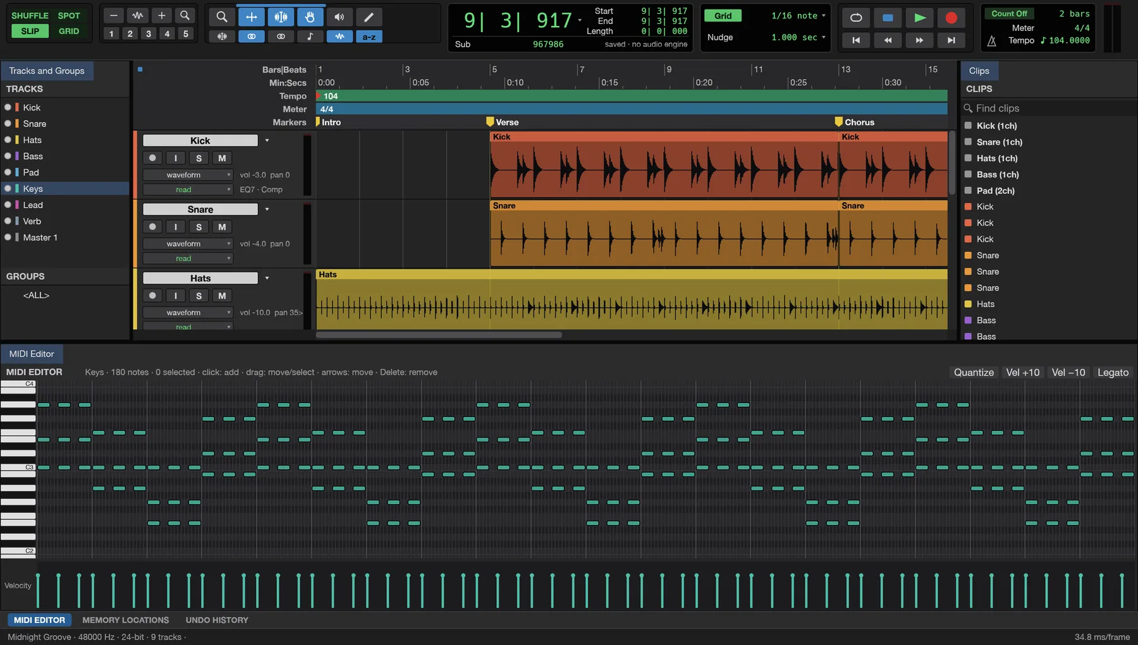Click the Vel +10 button
The width and height of the screenshot is (1138, 645).
1022,373
